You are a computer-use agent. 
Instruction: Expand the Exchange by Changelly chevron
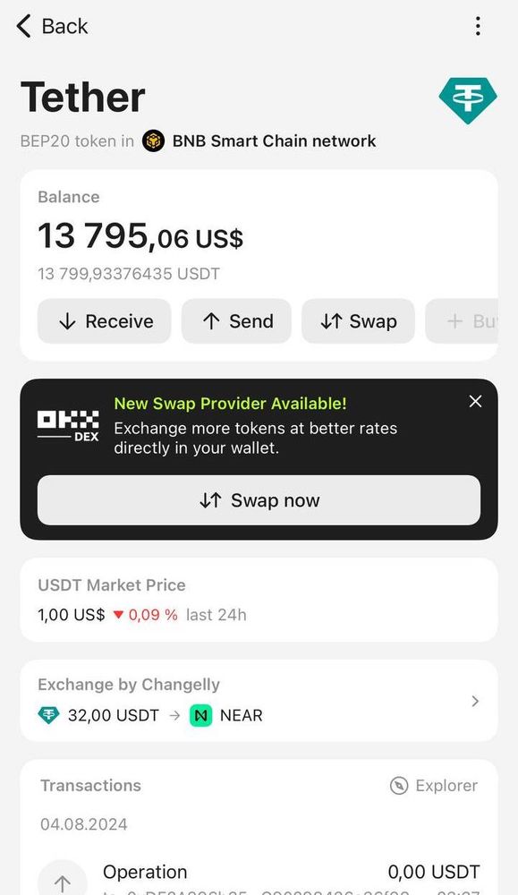(475, 701)
